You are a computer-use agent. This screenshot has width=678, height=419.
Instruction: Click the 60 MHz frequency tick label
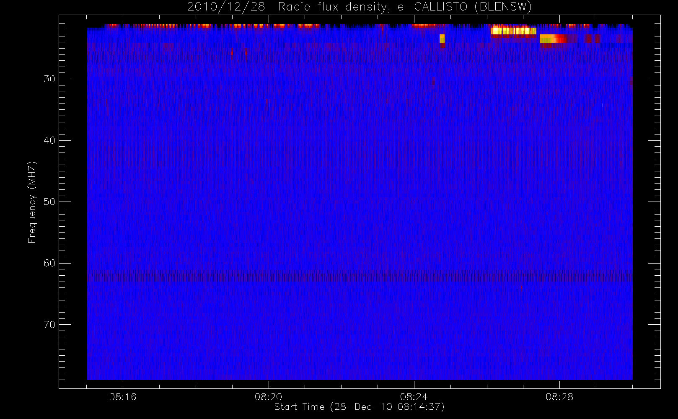coord(49,263)
